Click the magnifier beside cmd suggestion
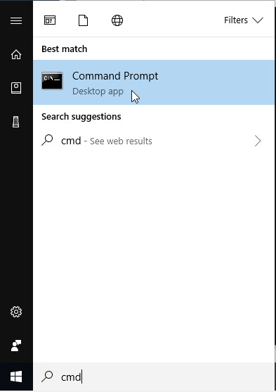The image size is (276, 392). pyautogui.click(x=47, y=140)
